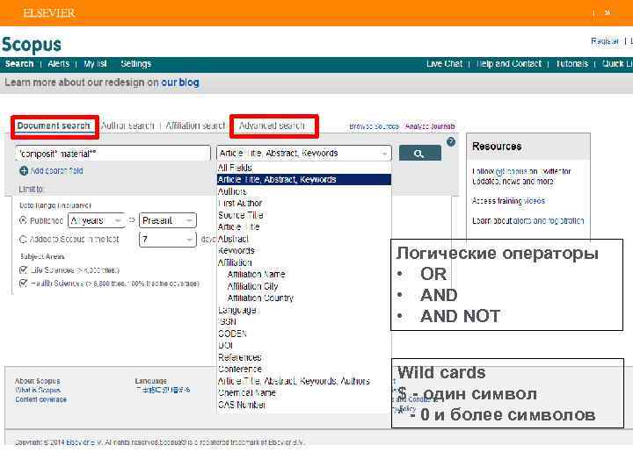
Task: Select Article Title, Abstract, Keywords, Authors option
Action: [294, 381]
